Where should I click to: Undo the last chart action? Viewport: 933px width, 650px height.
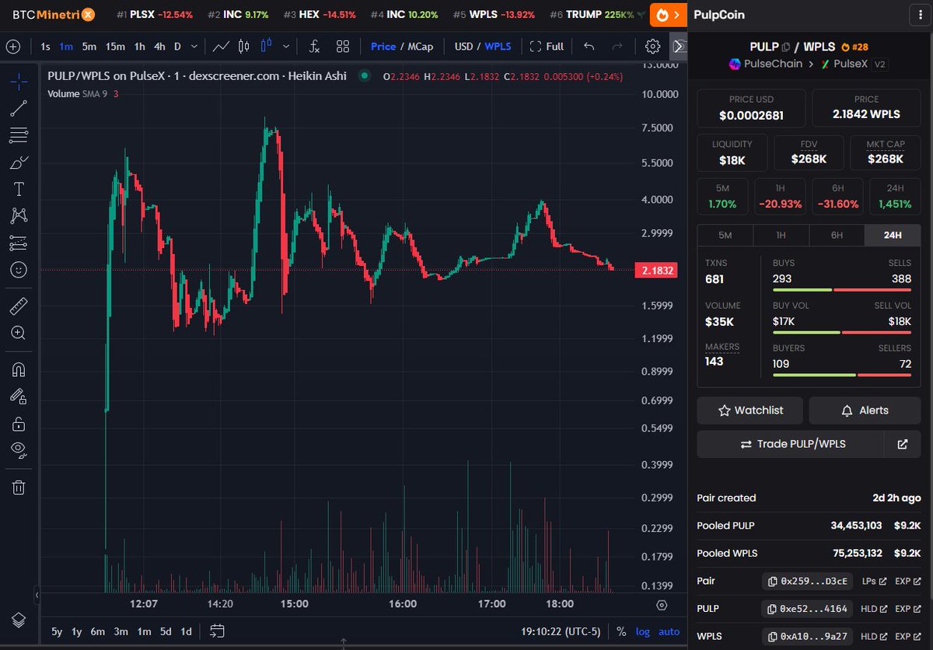(x=589, y=47)
